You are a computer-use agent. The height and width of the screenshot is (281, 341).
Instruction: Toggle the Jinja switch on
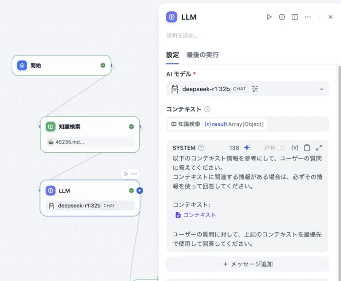280,148
